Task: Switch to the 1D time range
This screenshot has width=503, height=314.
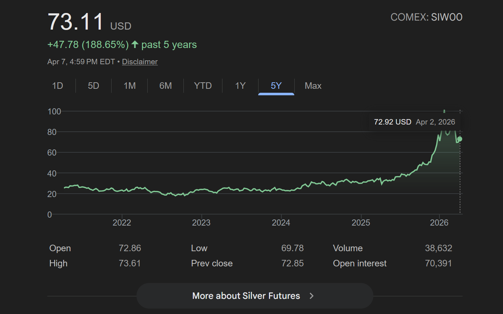Action: 58,86
